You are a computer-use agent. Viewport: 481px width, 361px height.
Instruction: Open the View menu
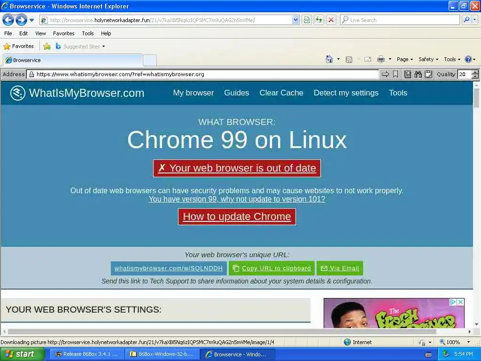pyautogui.click(x=40, y=33)
